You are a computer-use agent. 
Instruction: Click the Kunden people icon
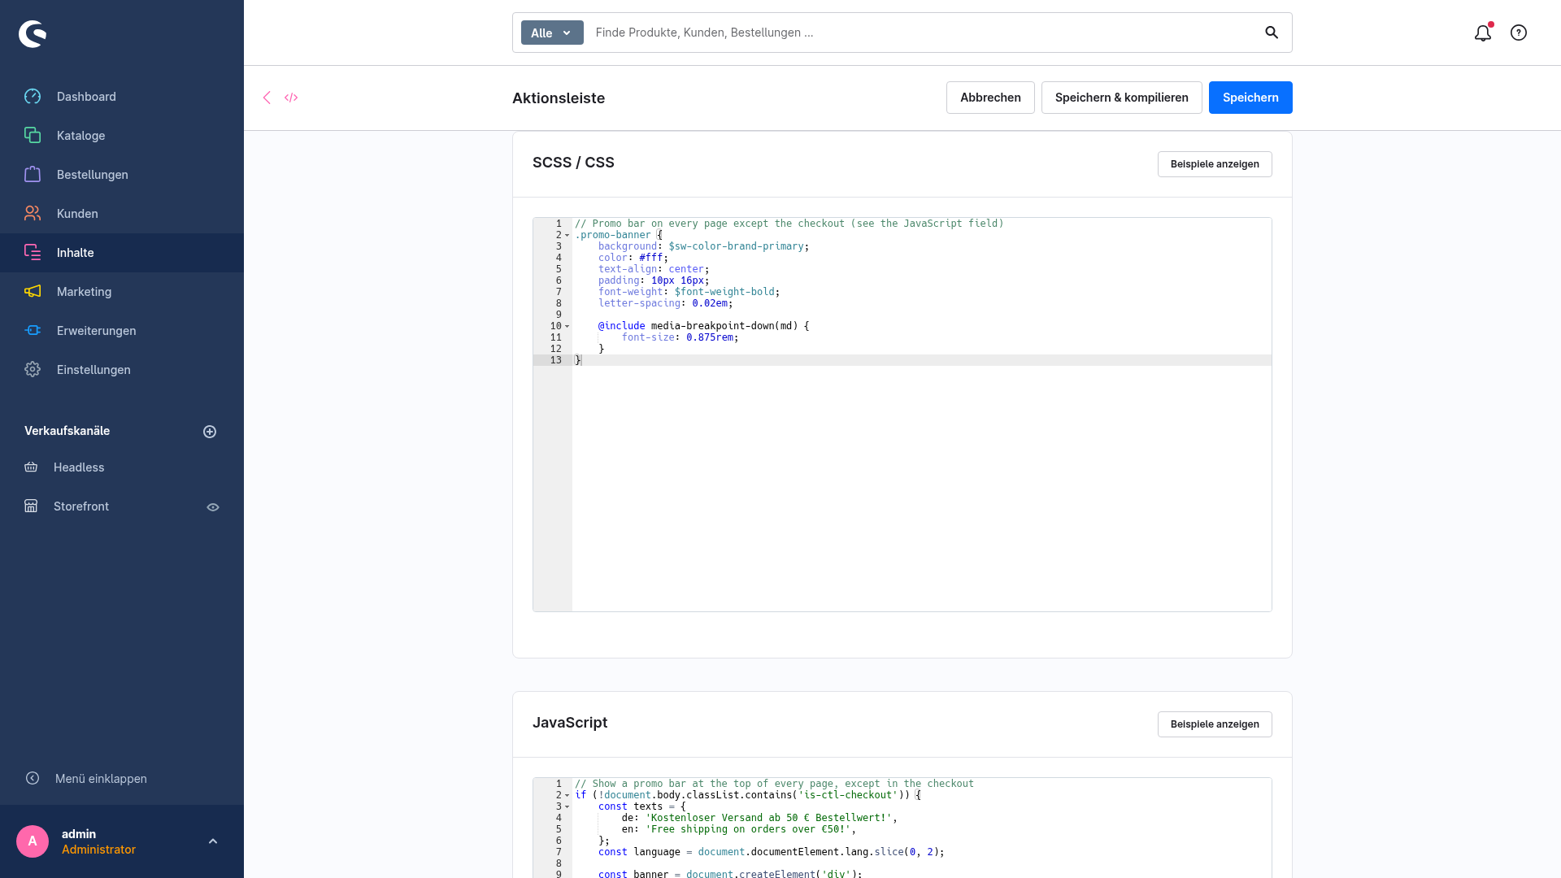[x=33, y=214]
